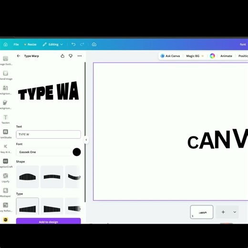Click the warped TYPE WA preview image
The image size is (248, 248).
(x=48, y=91)
